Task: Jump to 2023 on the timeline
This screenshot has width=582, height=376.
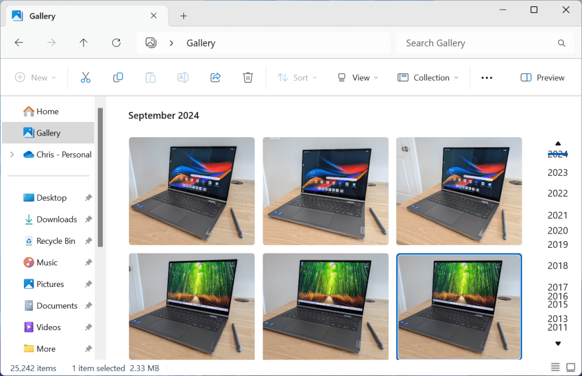Action: [558, 172]
